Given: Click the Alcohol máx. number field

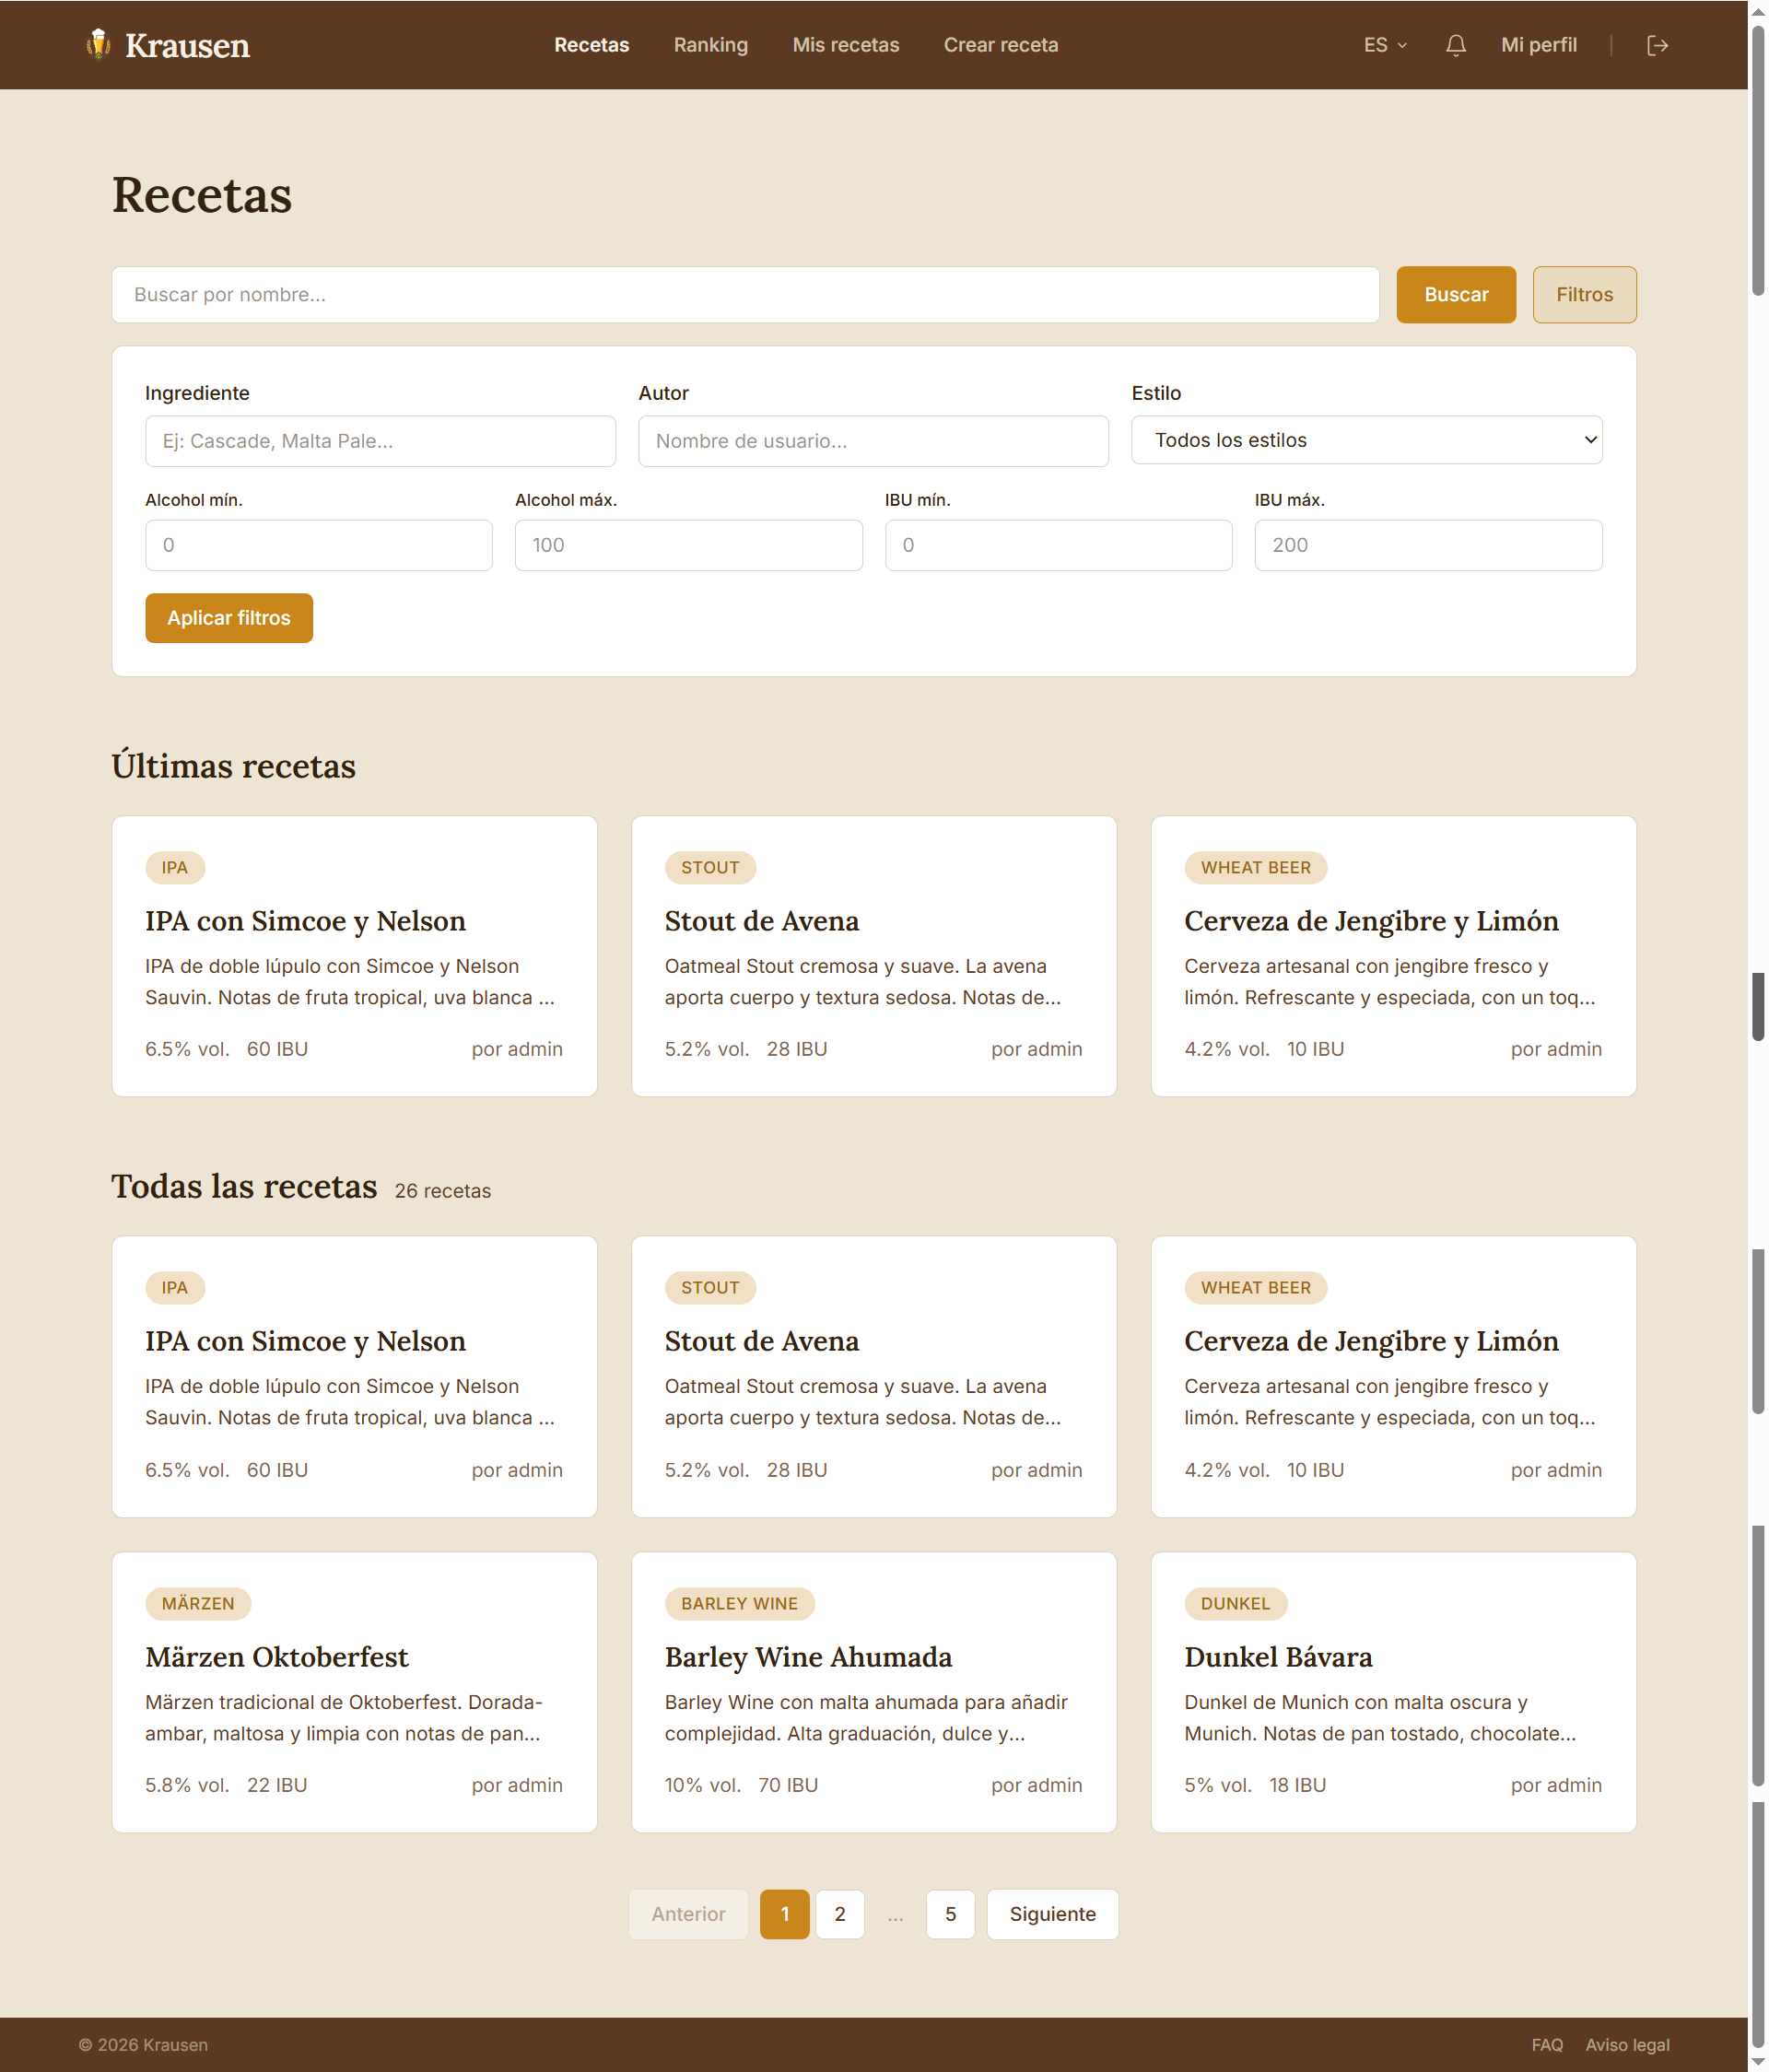Looking at the screenshot, I should [688, 545].
